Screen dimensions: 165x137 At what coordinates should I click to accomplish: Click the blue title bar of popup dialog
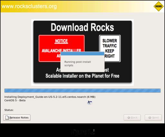pyautogui.click(x=82, y=54)
